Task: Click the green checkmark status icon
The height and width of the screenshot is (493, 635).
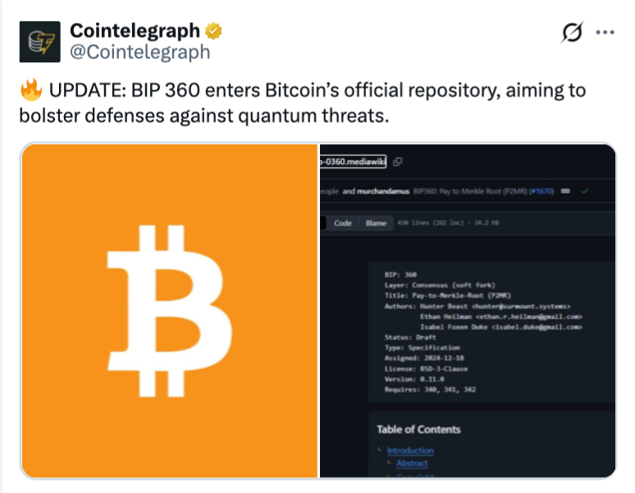Action: [584, 191]
